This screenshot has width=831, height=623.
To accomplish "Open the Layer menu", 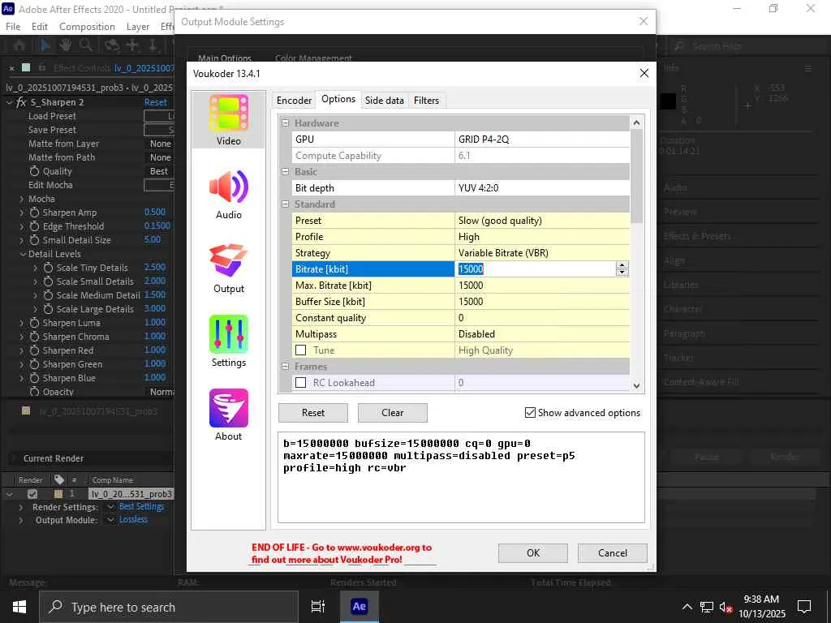I will coord(138,27).
